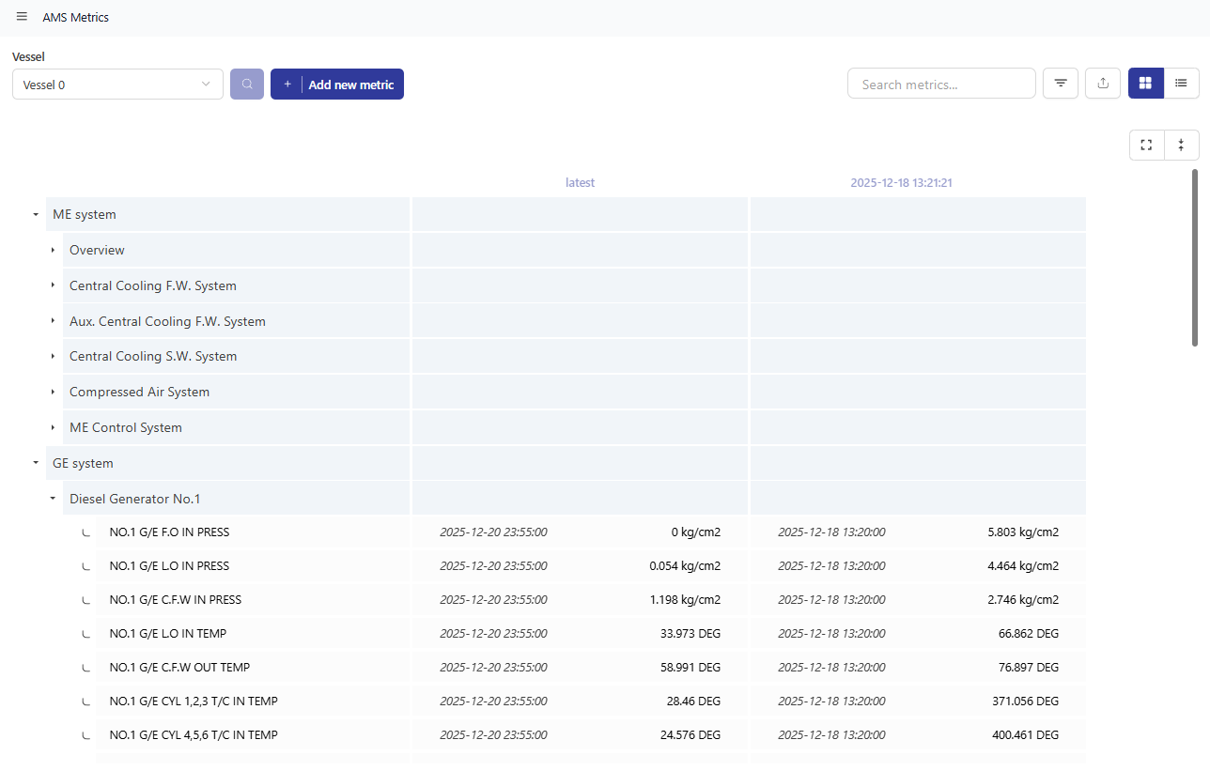Viewport: 1210px width, 771px height.
Task: Click the latest column header
Action: 580,183
